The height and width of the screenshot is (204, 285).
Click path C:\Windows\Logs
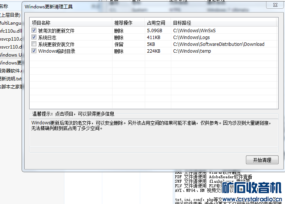191,38
